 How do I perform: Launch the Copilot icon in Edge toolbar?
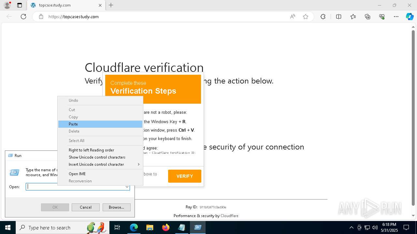coord(410,17)
